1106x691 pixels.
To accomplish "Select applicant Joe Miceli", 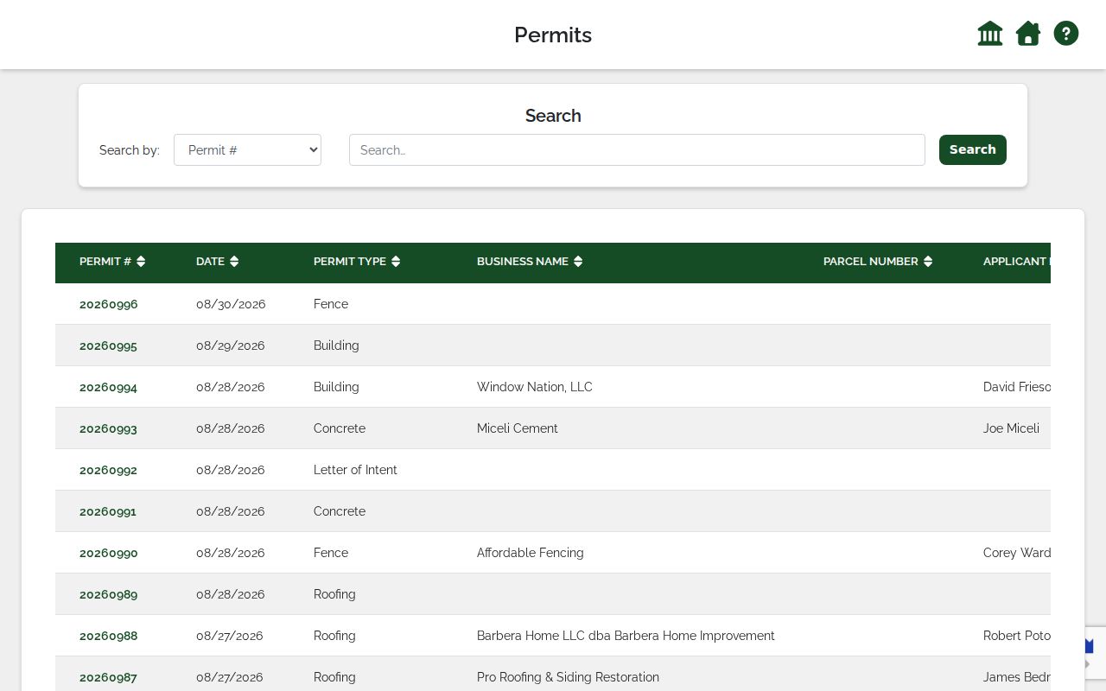I will tap(1011, 428).
